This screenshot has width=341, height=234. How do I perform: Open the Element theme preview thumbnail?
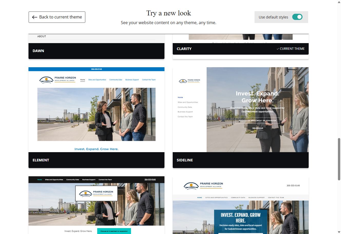[96, 110]
